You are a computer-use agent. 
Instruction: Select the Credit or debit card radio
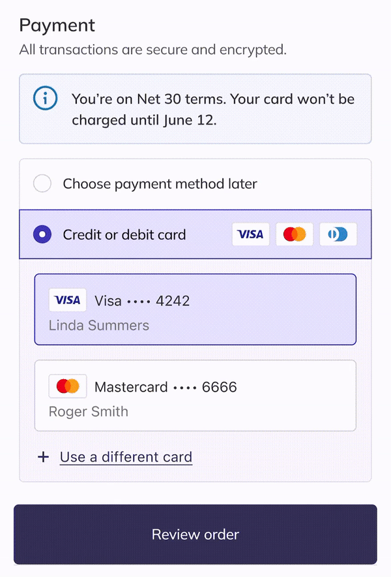(x=42, y=234)
